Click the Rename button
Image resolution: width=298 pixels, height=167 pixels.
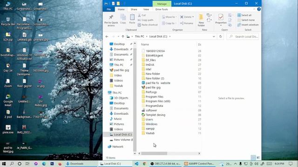(187, 23)
